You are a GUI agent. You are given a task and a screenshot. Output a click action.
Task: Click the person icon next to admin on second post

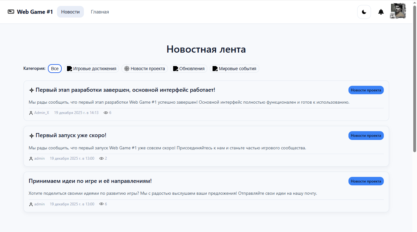[30, 158]
